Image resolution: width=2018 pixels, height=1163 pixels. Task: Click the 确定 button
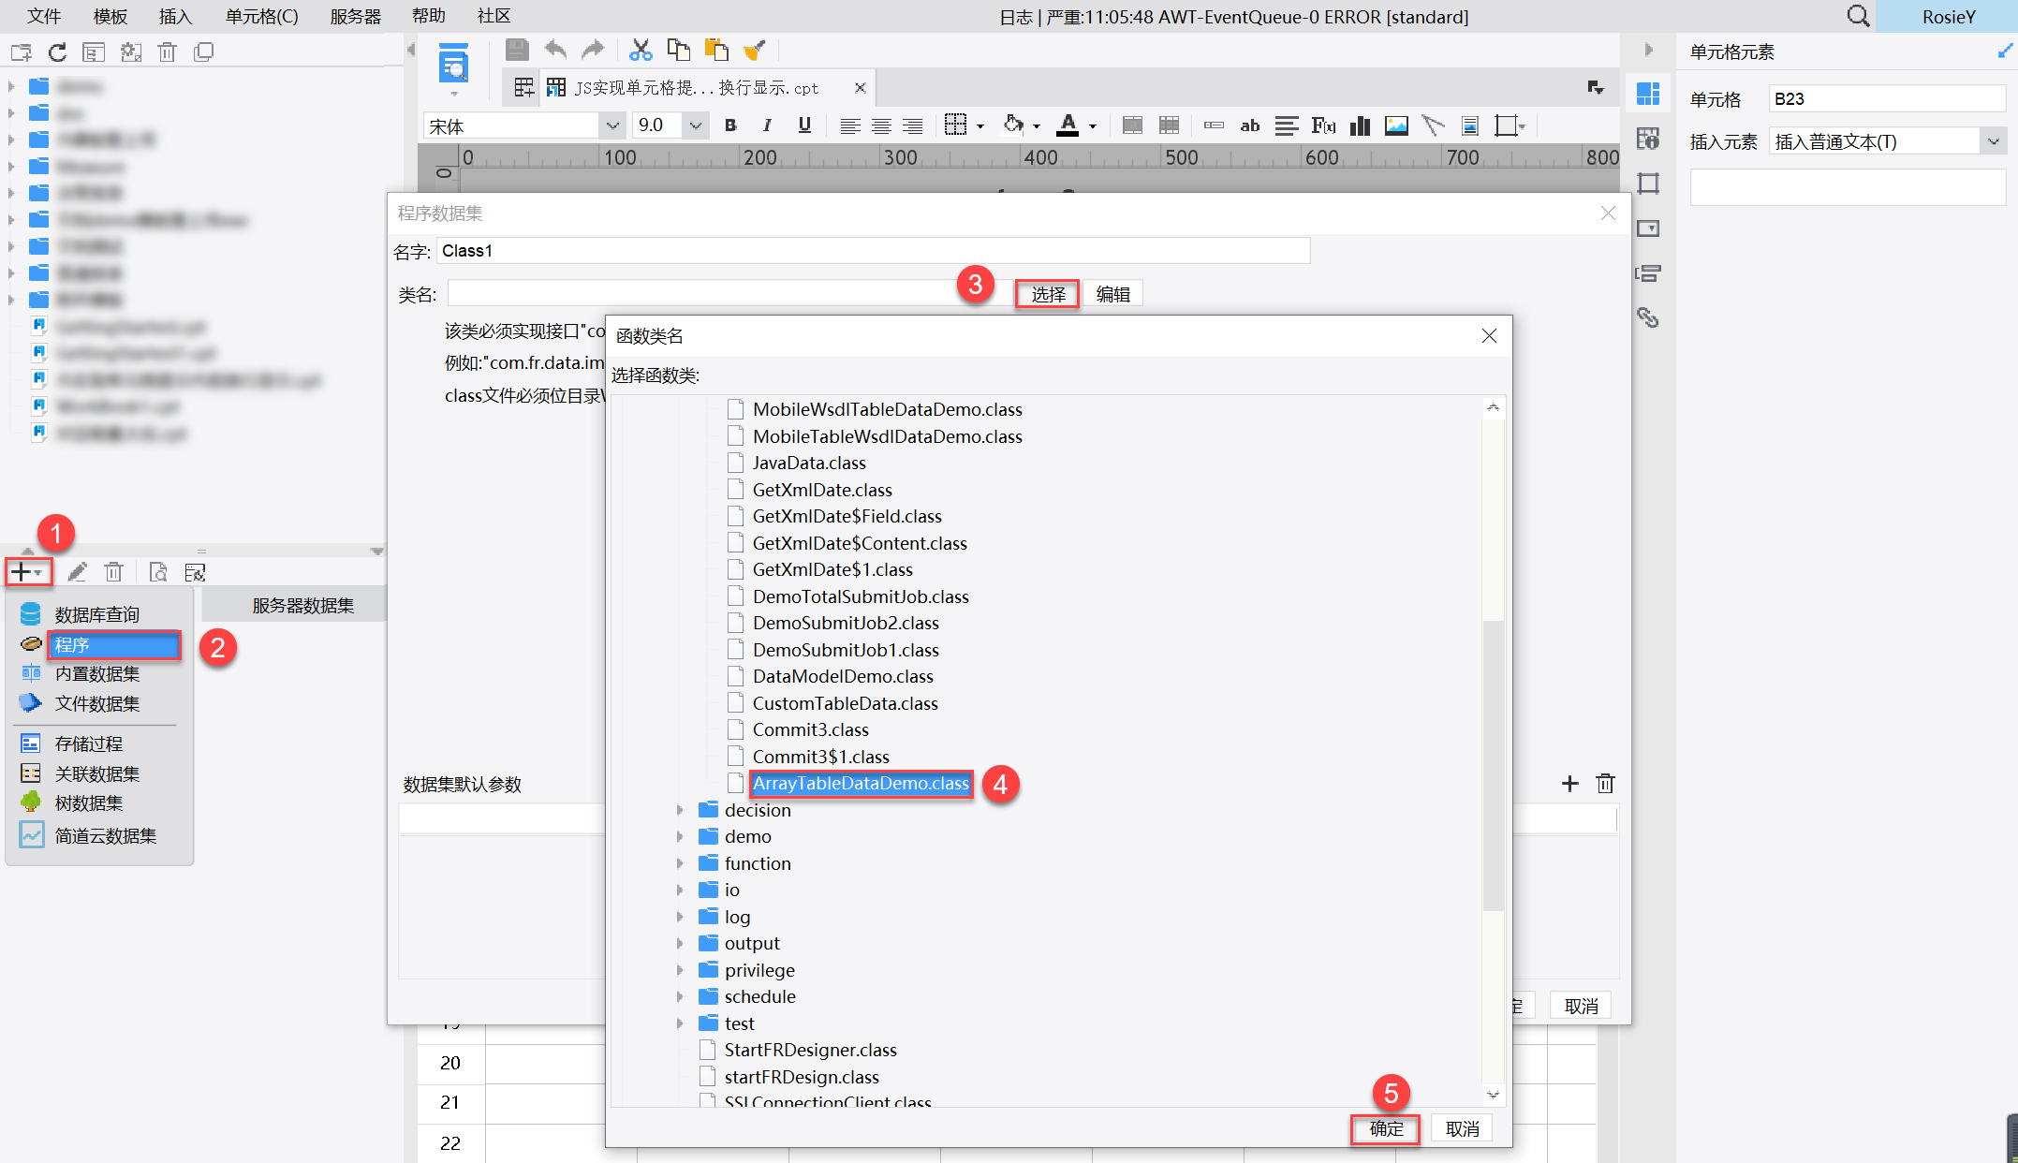coord(1386,1128)
